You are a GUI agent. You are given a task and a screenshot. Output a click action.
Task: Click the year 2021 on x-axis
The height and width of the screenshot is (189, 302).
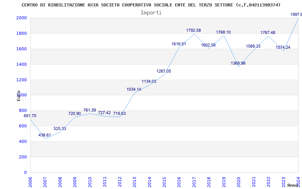coord(254,182)
